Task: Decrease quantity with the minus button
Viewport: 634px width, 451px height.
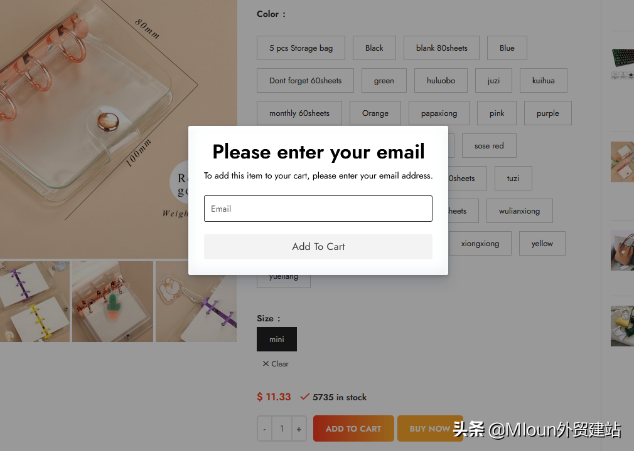Action: 264,429
